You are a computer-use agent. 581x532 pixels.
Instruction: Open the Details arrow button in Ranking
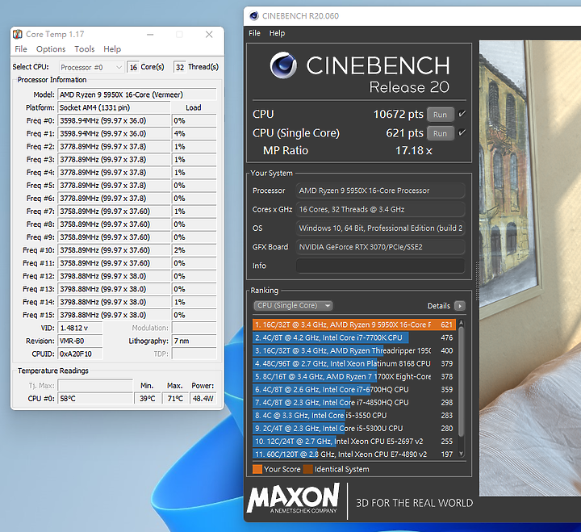click(460, 306)
